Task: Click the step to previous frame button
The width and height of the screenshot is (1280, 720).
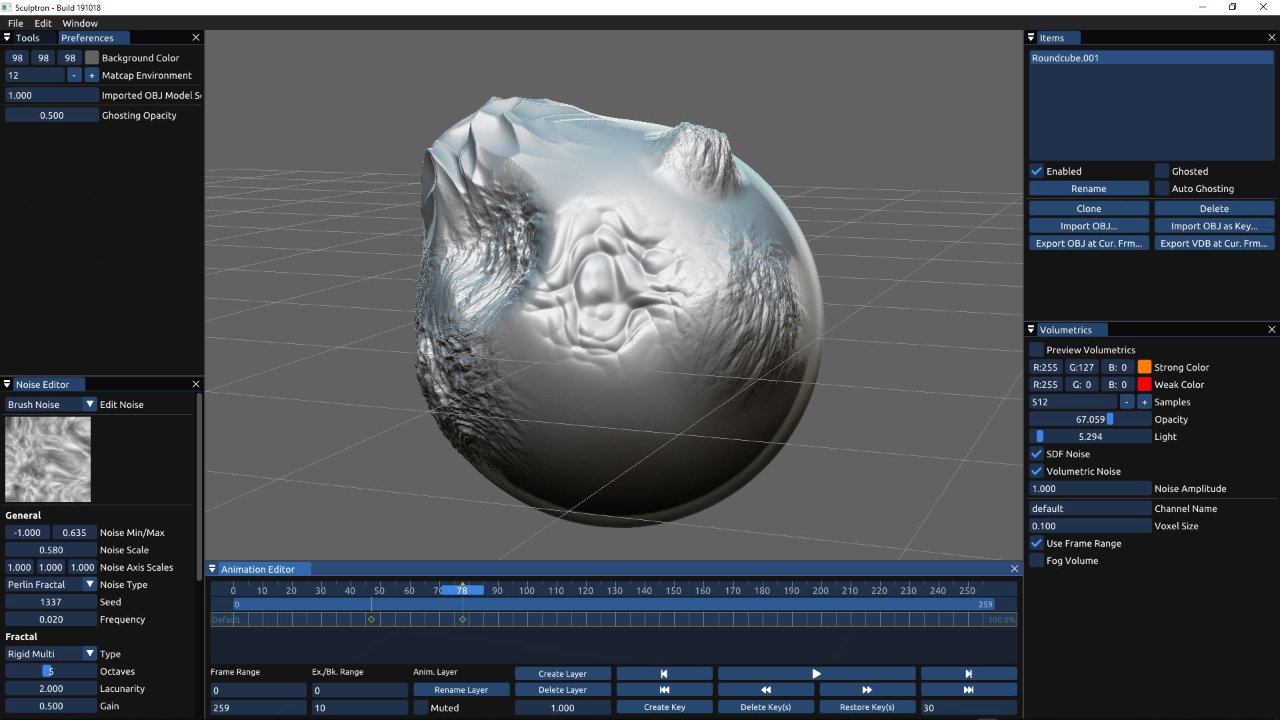Action: (664, 674)
